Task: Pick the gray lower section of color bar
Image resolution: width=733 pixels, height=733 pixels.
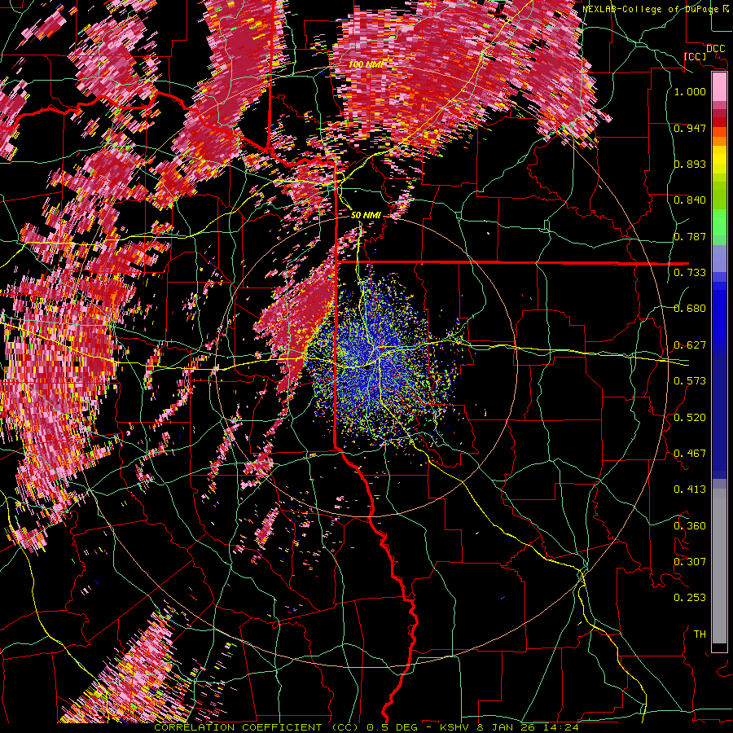Action: point(719,566)
